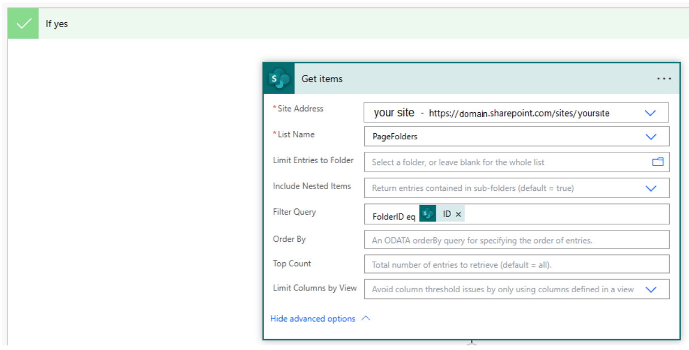The image size is (689, 350).
Task: Collapse advanced options using the upward chevron
Action: [367, 318]
